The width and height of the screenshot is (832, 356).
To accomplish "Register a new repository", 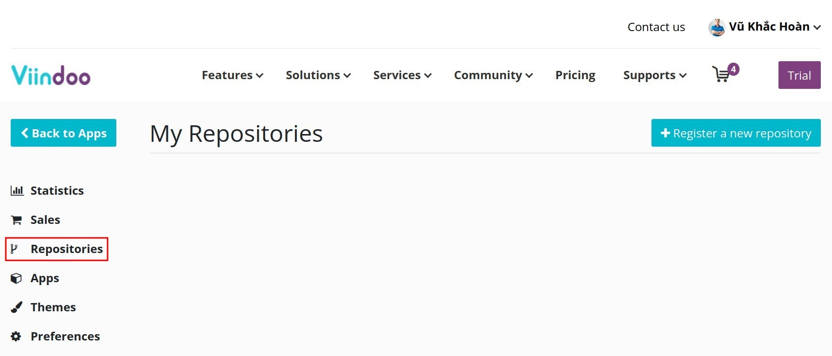I will pos(735,133).
